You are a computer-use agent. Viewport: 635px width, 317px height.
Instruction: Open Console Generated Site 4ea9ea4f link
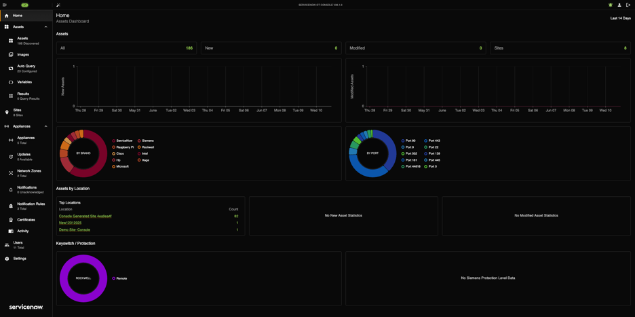coord(85,216)
